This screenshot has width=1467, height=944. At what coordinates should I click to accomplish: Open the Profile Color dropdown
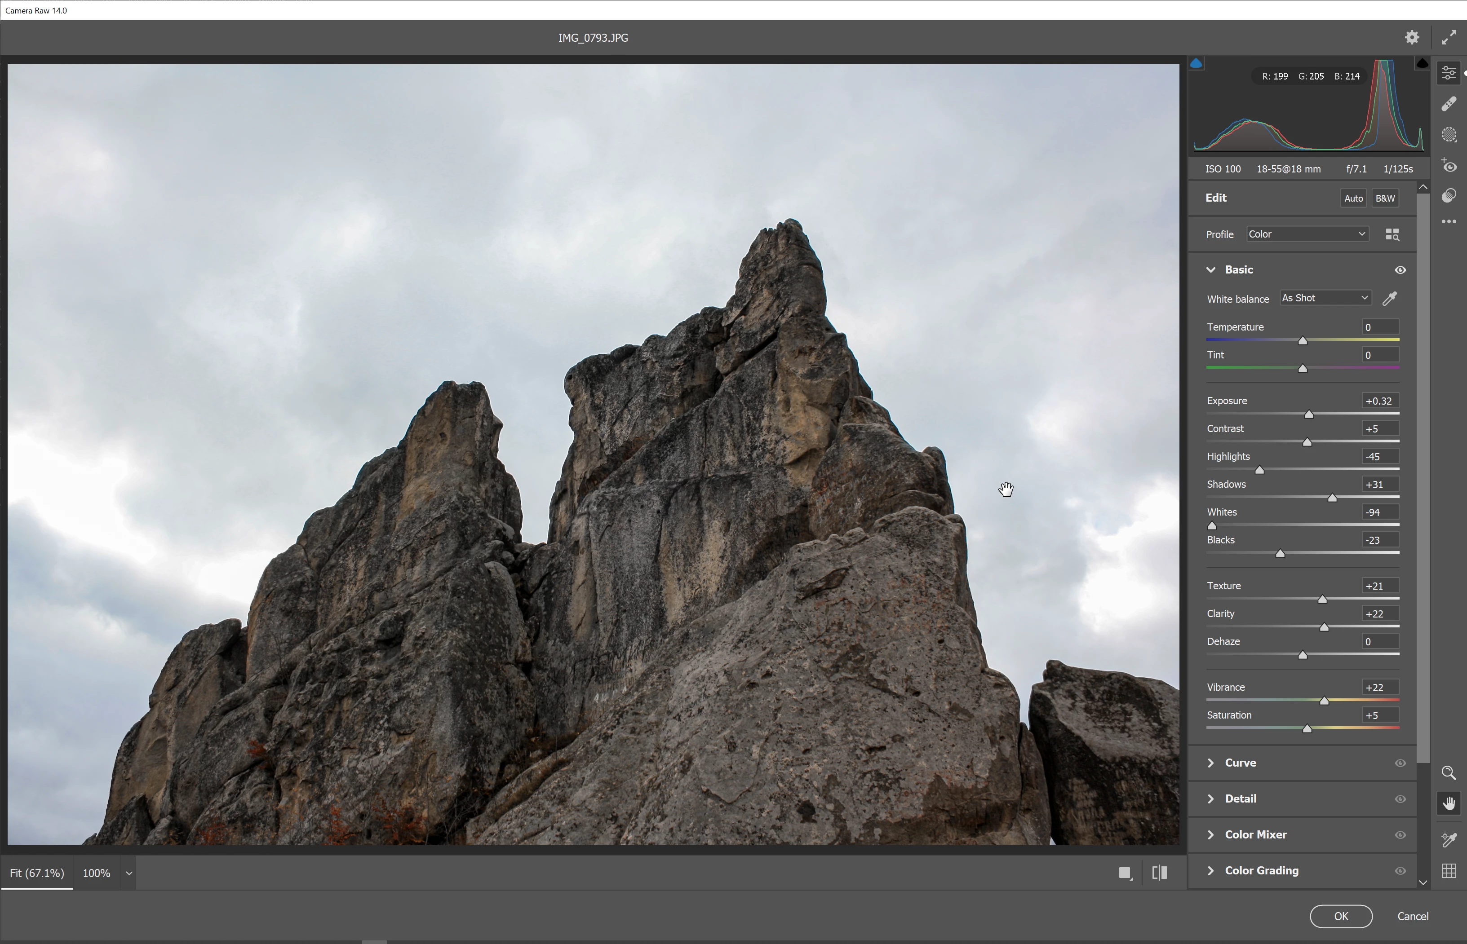point(1306,234)
